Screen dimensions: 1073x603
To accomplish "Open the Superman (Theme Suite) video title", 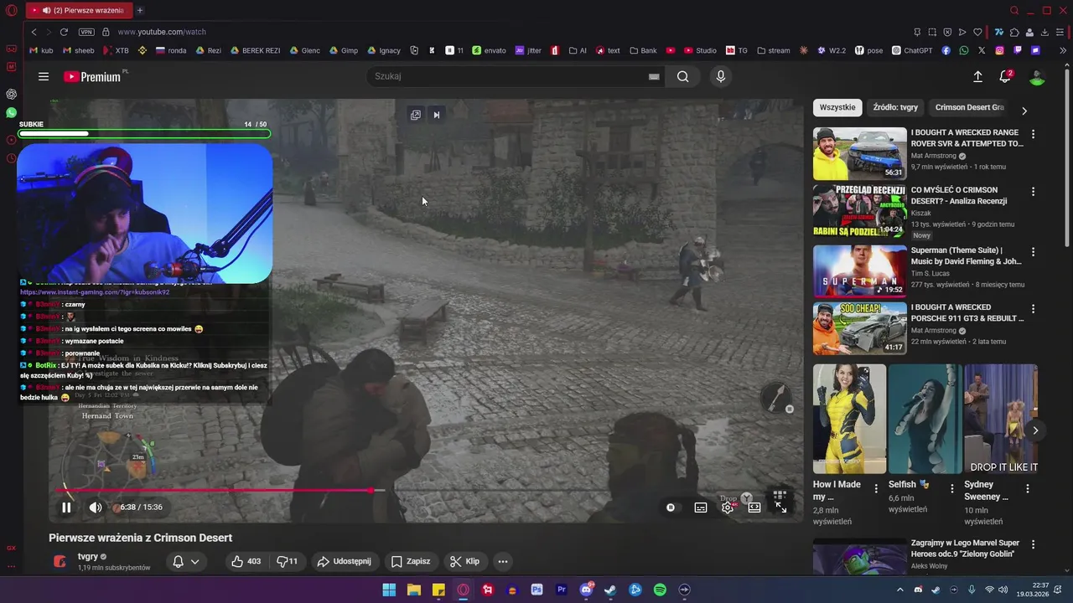I will click(966, 255).
